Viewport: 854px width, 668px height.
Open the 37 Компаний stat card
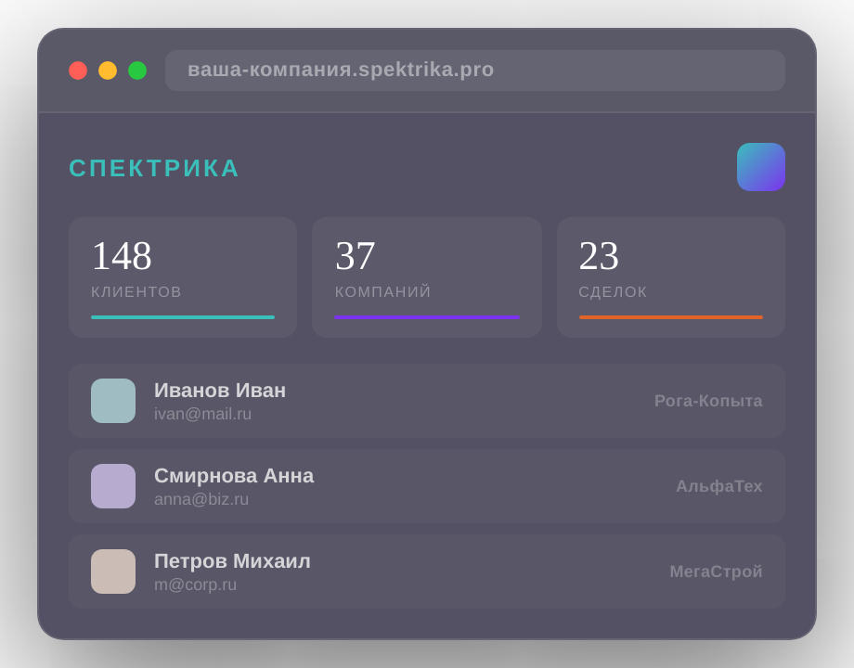click(x=426, y=276)
